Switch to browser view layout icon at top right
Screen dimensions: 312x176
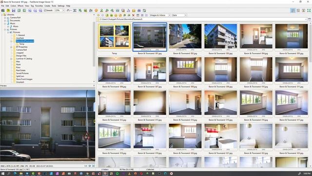click(292, 10)
